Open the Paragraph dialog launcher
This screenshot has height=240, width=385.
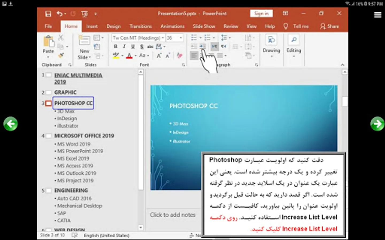click(256, 65)
